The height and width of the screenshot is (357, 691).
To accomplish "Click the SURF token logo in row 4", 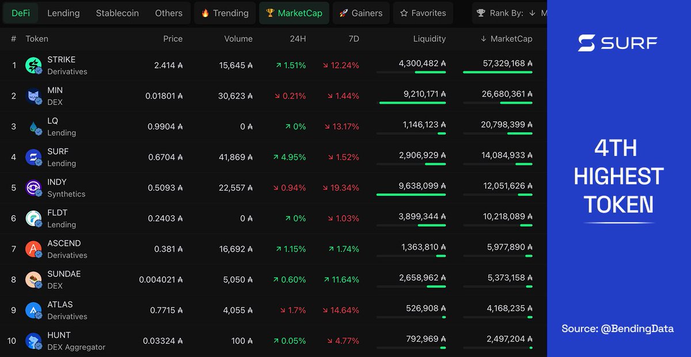I will [33, 157].
